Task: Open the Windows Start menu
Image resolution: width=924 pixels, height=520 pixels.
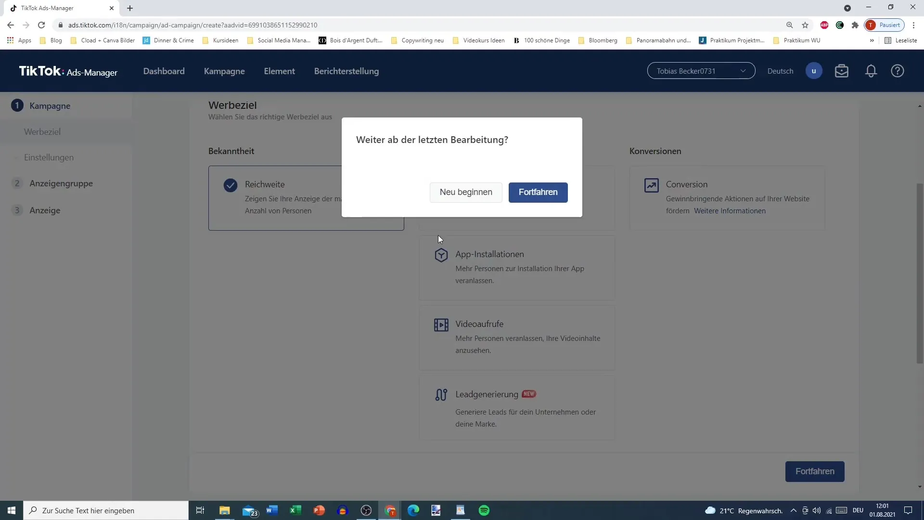Action: [12, 510]
